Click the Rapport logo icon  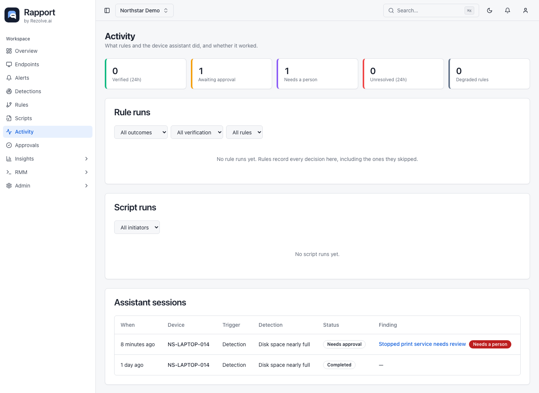click(12, 15)
